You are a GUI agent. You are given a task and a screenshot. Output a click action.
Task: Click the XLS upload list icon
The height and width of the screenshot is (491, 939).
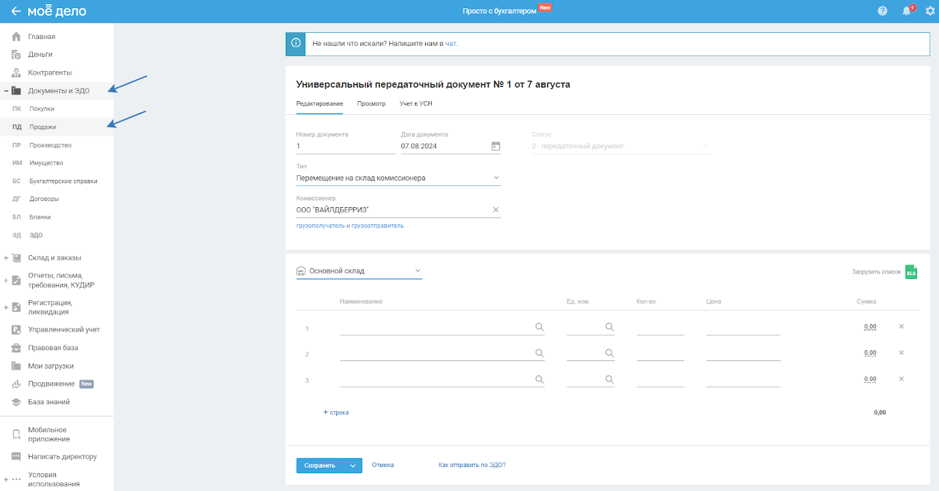[910, 272]
